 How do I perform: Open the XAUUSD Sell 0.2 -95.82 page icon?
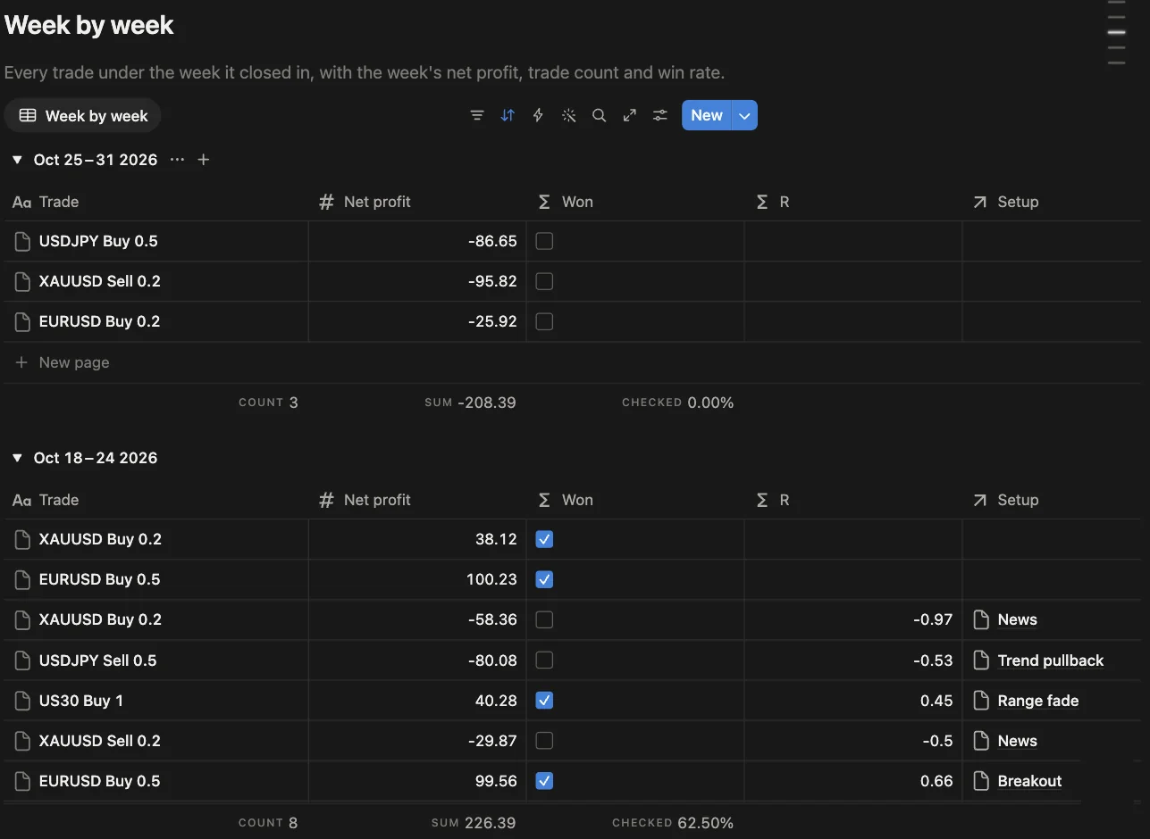coord(22,281)
